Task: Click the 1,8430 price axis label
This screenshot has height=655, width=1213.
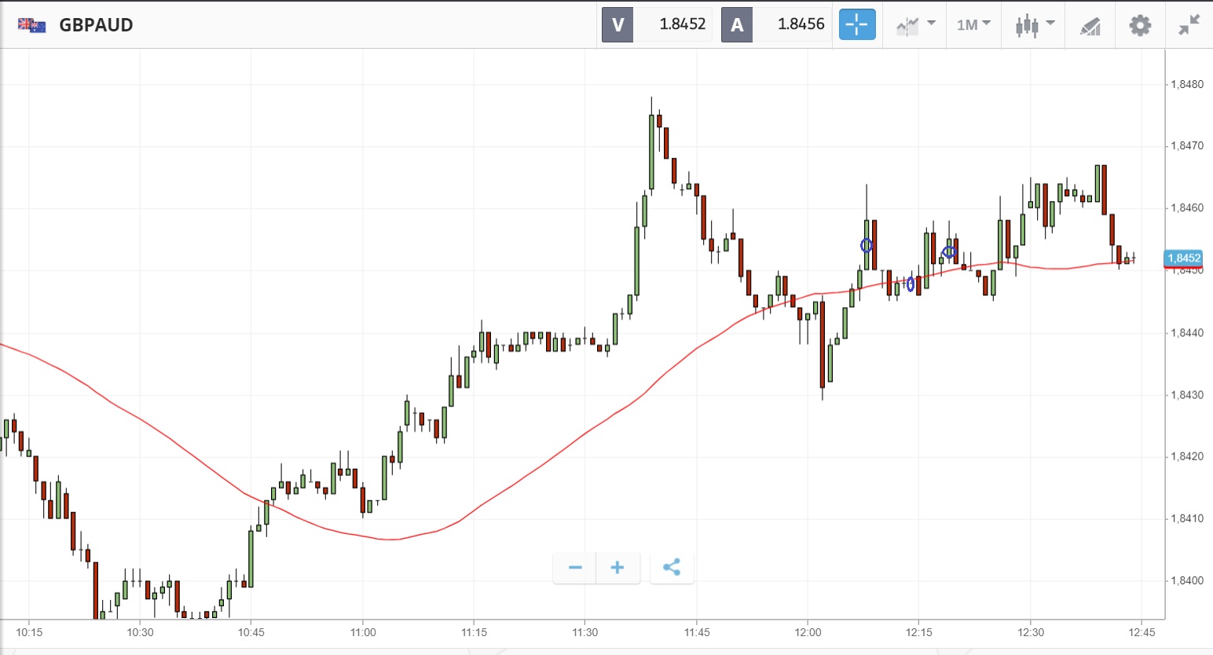Action: point(1187,395)
